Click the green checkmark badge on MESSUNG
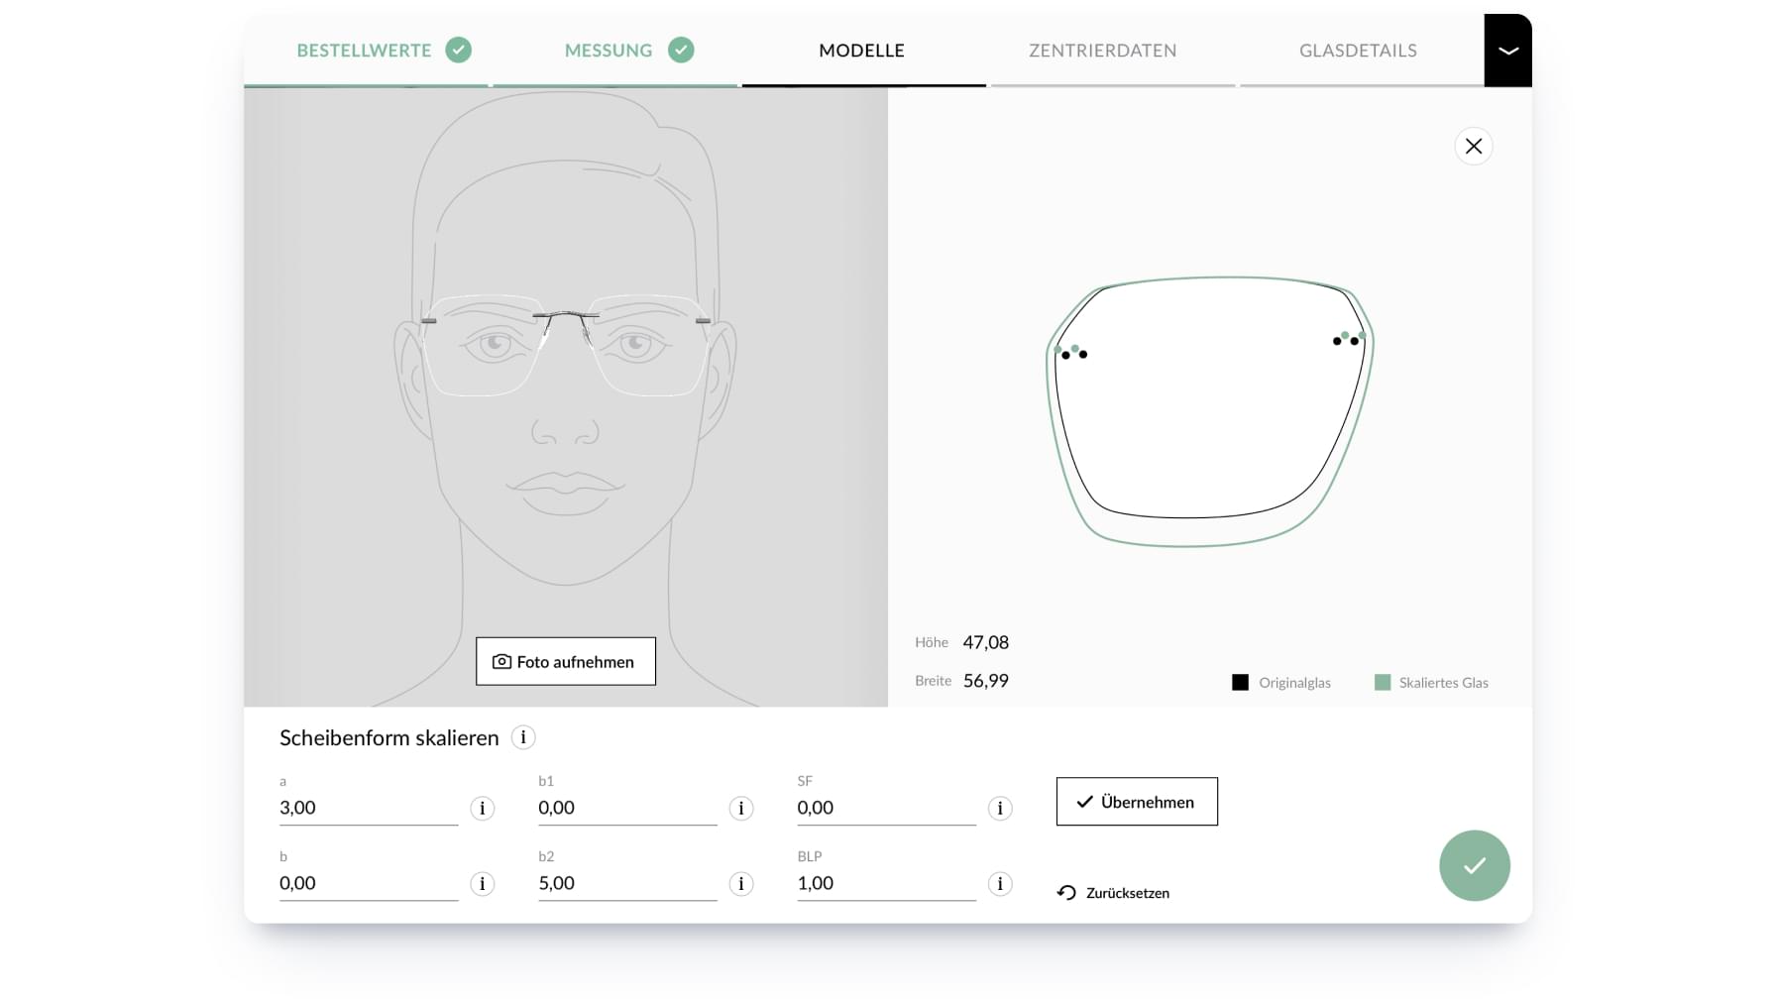This screenshot has width=1776, height=999. tap(681, 50)
